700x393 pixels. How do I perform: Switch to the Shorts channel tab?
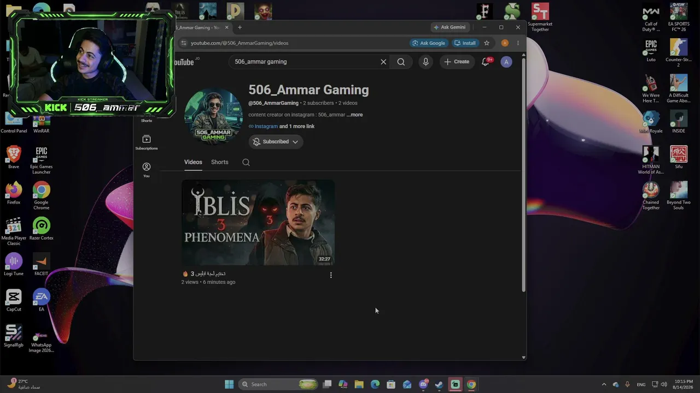[220, 162]
